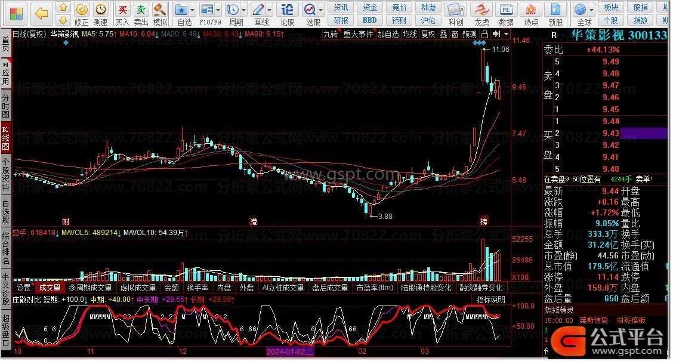Click the 板块 sector button
673x361 pixels.
611,7
